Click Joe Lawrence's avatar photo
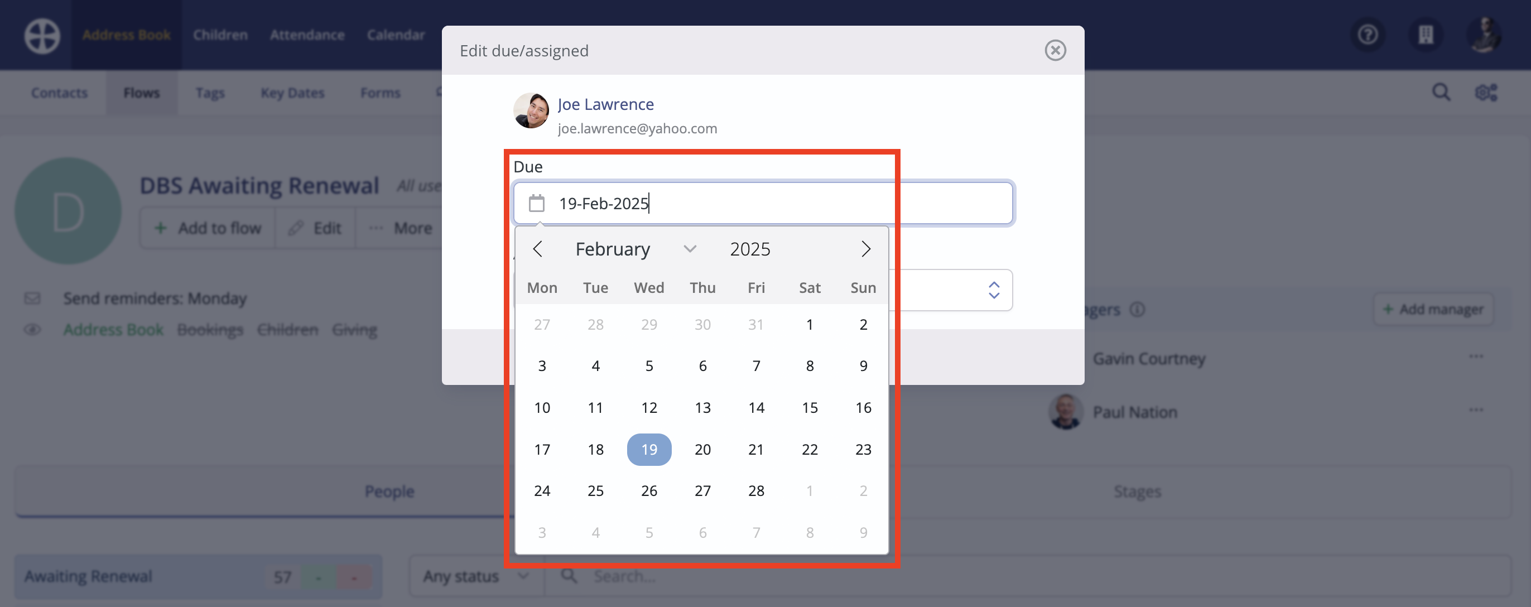1531x607 pixels. (531, 110)
